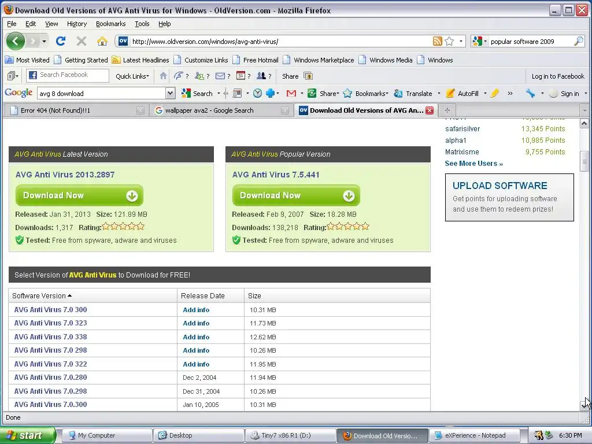Open the list all tabs dropdown

click(585, 110)
